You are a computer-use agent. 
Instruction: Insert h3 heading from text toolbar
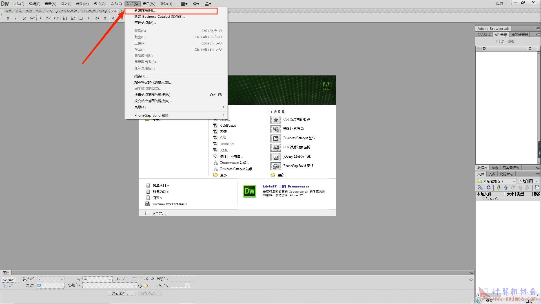coord(81,18)
